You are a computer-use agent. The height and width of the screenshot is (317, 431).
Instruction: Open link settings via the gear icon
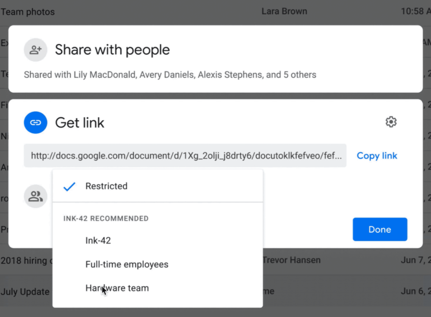click(x=391, y=122)
